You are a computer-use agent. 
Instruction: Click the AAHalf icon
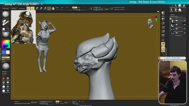(x=163, y=32)
